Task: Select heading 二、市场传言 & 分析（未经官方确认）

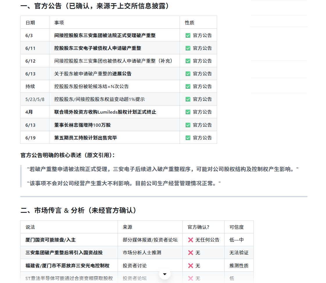Action: tap(79, 211)
